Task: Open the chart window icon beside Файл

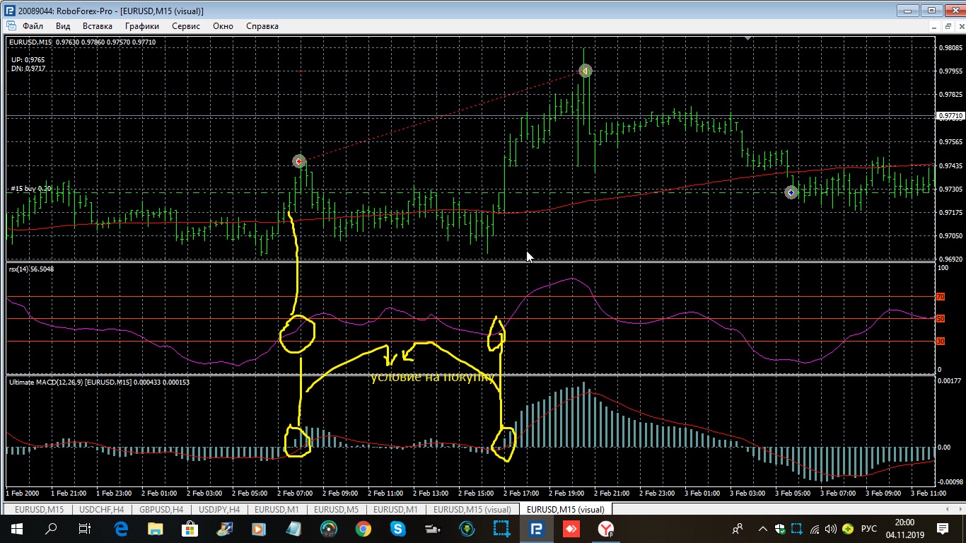Action: click(11, 25)
